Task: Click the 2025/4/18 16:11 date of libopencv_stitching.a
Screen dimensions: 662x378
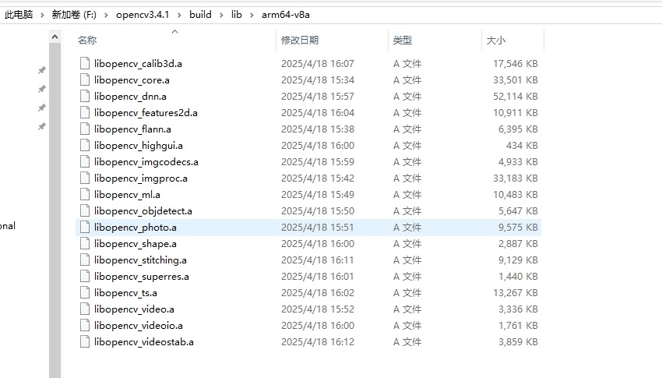Action: pyautogui.click(x=318, y=260)
